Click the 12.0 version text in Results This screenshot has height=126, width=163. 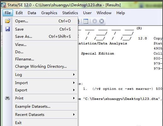(x=143, y=38)
